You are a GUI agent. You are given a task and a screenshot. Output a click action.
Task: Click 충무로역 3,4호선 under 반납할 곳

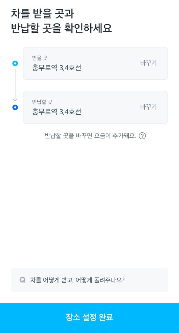[x=56, y=112]
